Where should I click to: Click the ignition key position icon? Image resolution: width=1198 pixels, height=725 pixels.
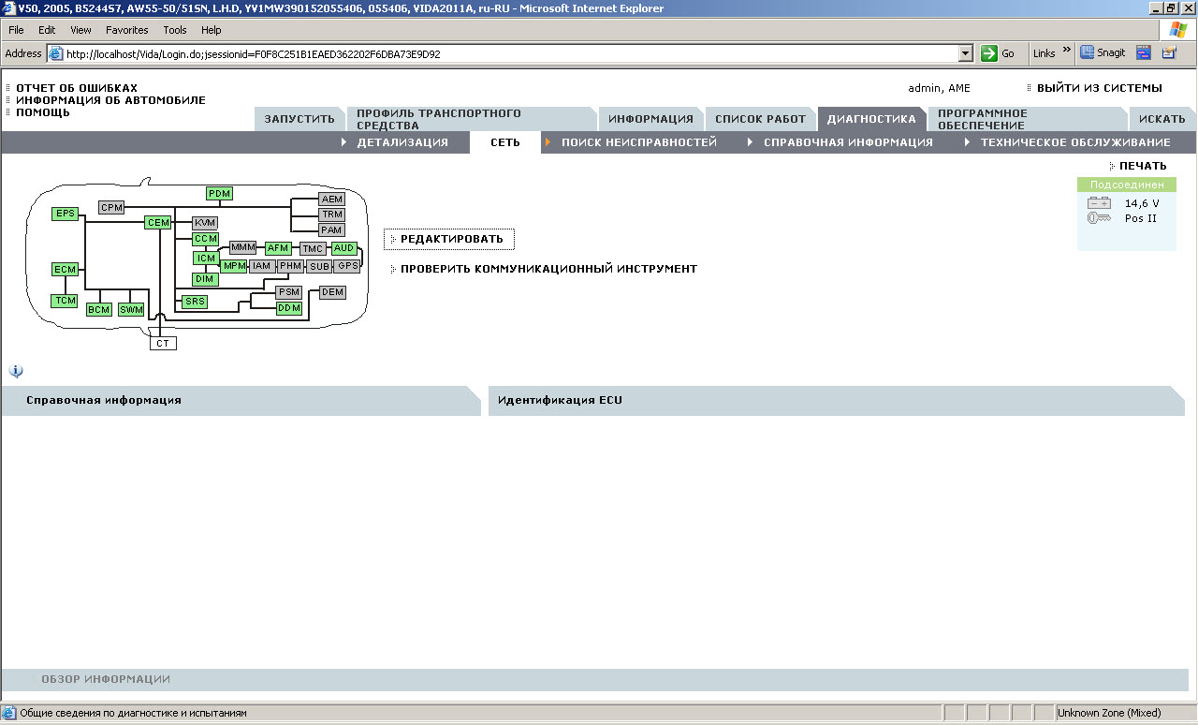1099,218
